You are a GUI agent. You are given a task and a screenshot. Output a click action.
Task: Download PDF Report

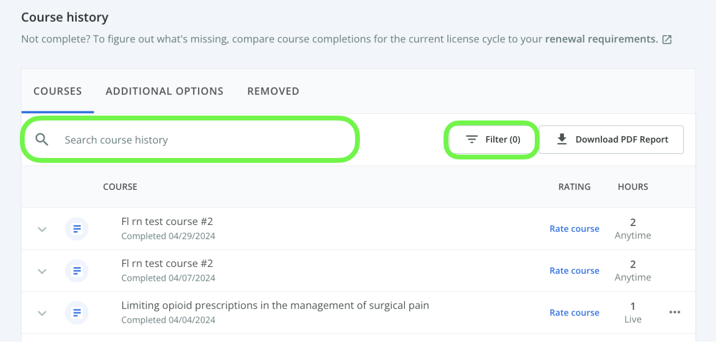tap(611, 140)
